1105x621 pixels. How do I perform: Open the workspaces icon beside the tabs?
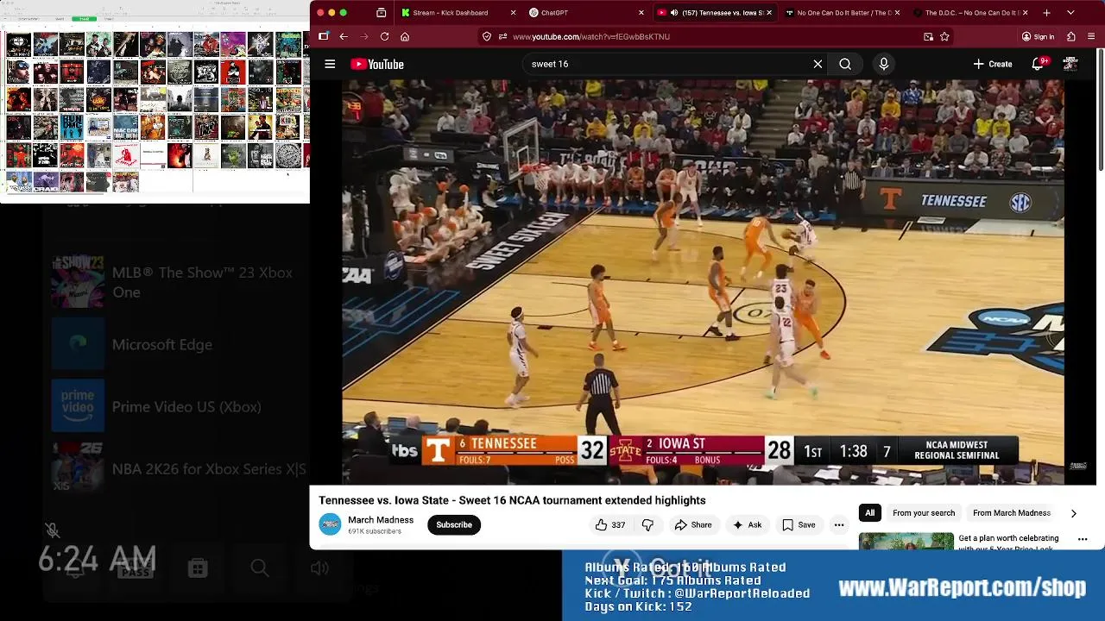[381, 12]
